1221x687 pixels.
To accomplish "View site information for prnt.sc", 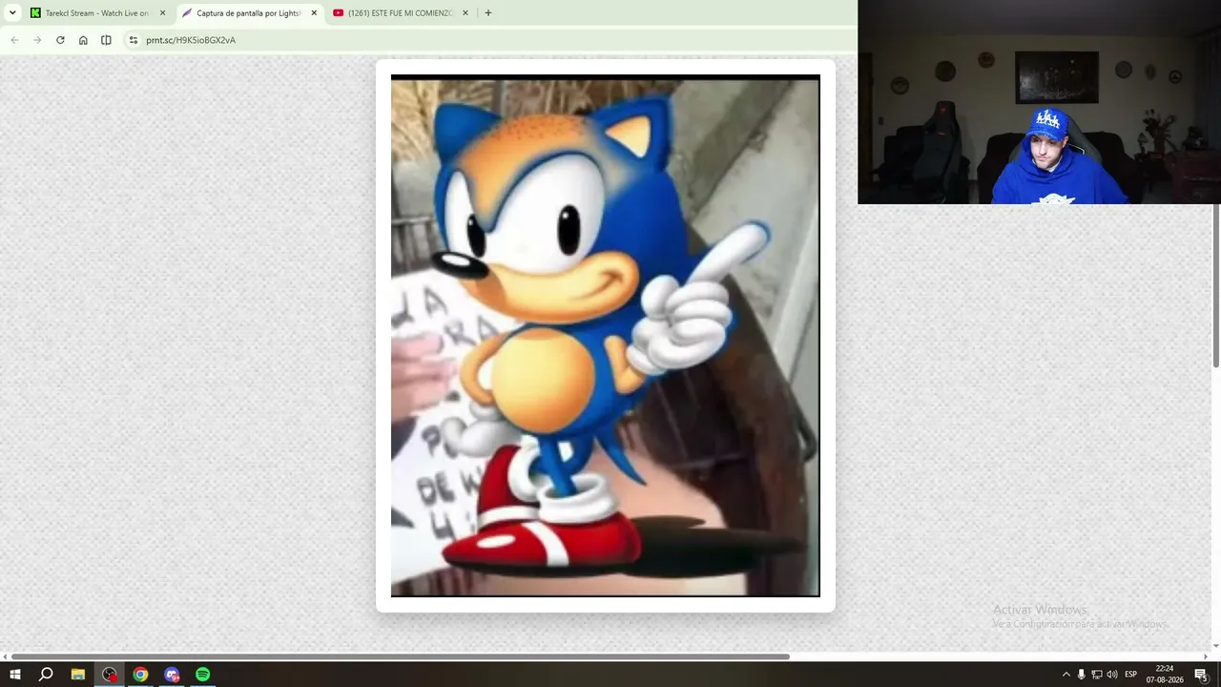I will (134, 40).
